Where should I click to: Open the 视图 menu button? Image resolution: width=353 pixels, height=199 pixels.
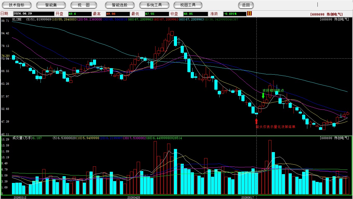[x=84, y=5]
